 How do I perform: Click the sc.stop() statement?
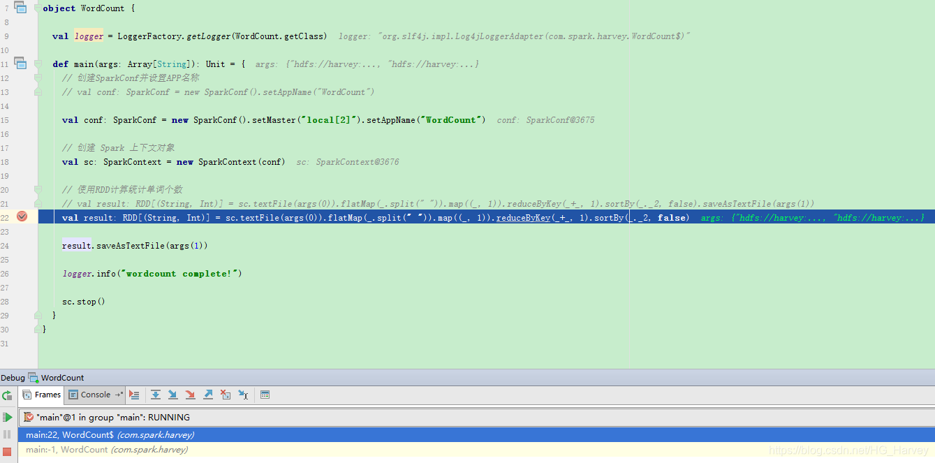83,302
